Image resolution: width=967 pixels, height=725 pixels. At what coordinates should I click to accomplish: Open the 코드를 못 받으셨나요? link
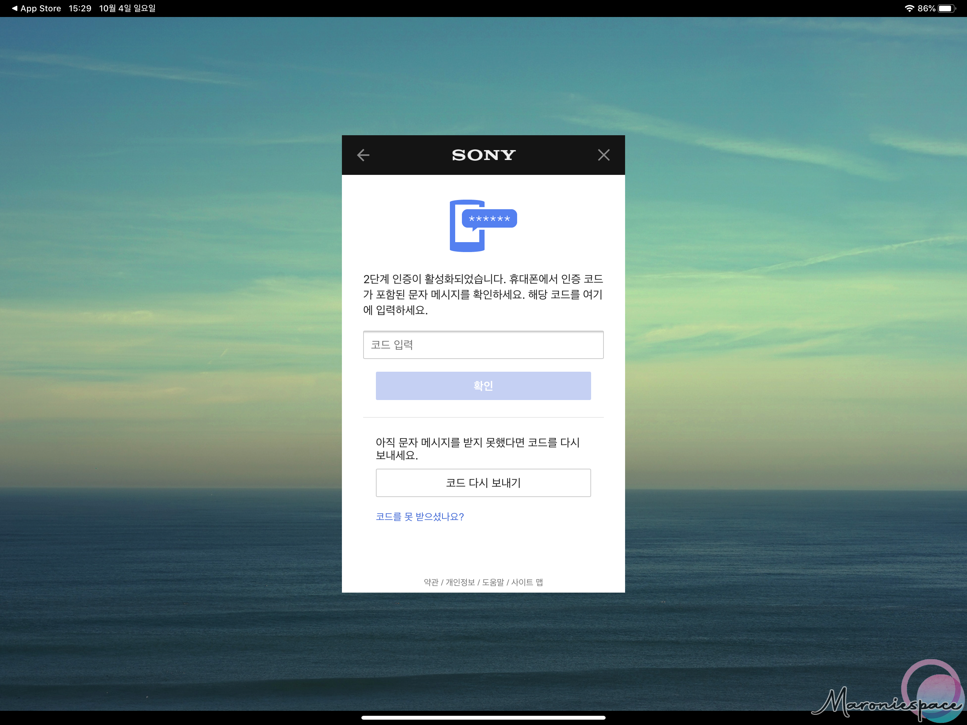pyautogui.click(x=420, y=516)
